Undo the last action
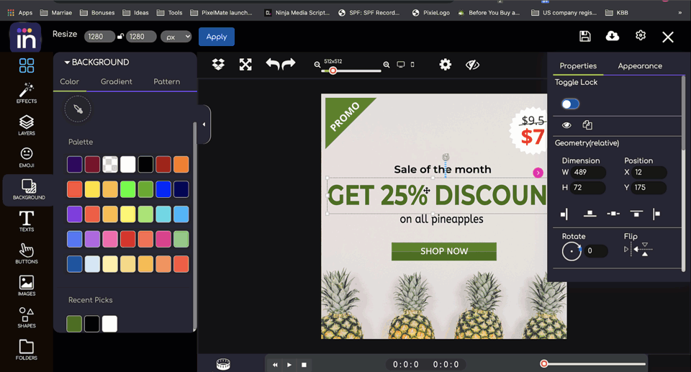The height and width of the screenshot is (372, 691). click(272, 64)
